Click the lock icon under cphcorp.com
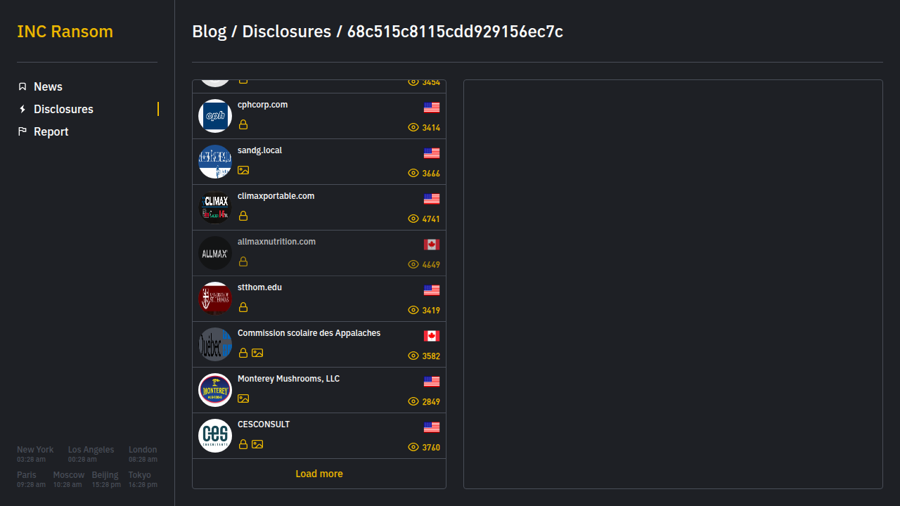The height and width of the screenshot is (506, 900). [243, 124]
